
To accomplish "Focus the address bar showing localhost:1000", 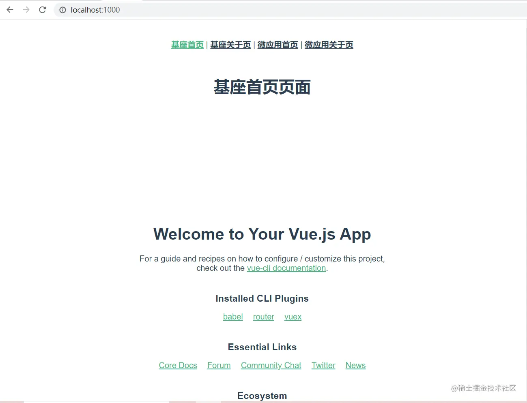I will click(290, 10).
